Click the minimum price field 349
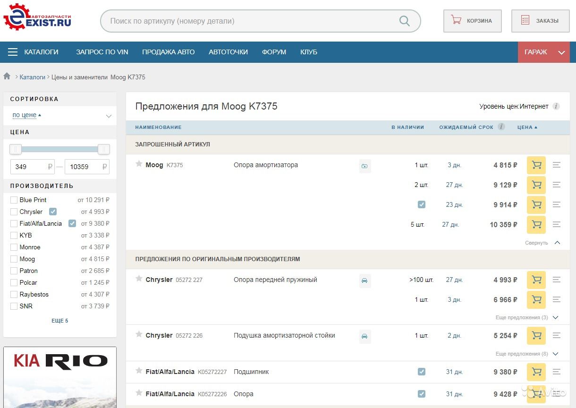The image size is (576, 408). point(33,167)
